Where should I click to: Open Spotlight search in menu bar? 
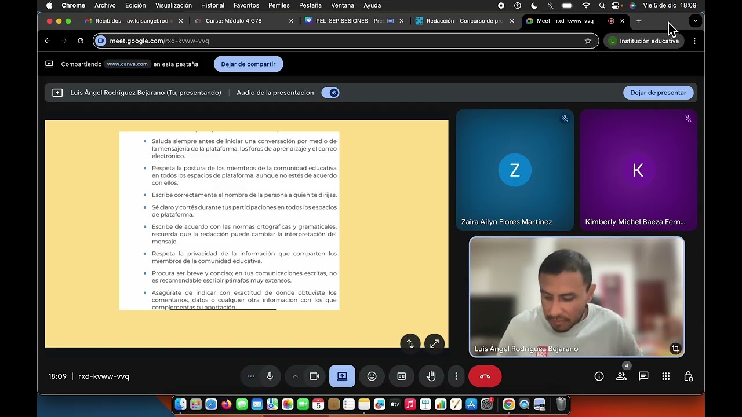602,5
